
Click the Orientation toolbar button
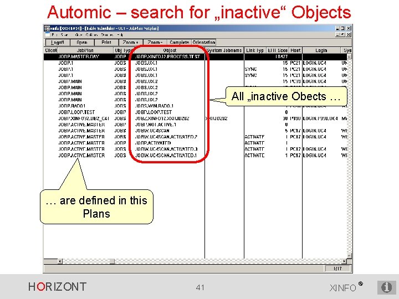[x=204, y=42]
